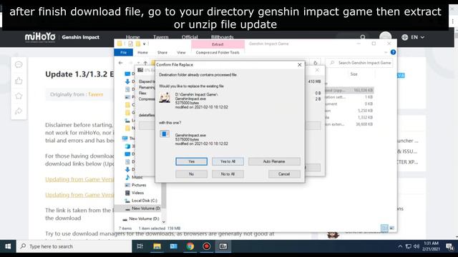458x257 pixels.
Task: Open Explorer help question mark icon
Action: point(393,52)
